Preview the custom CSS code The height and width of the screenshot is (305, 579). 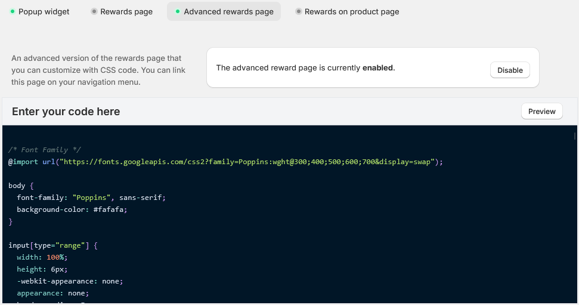tap(541, 111)
